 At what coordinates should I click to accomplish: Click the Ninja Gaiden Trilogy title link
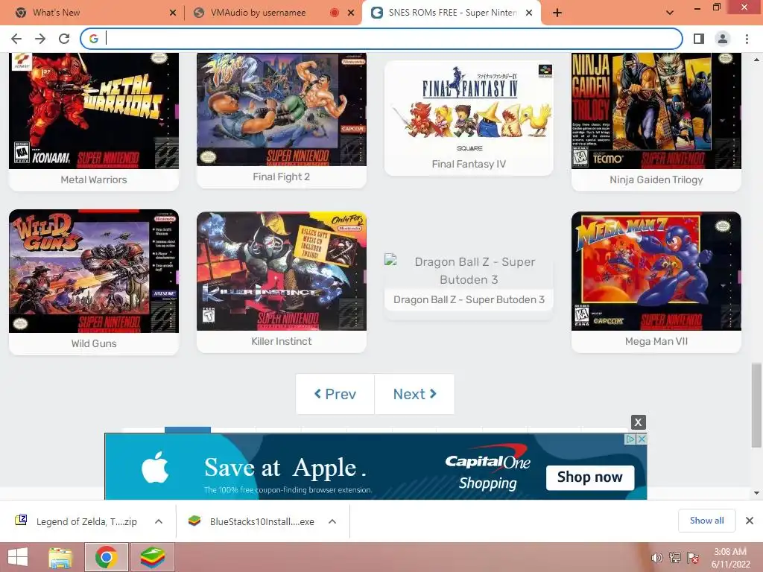(656, 179)
